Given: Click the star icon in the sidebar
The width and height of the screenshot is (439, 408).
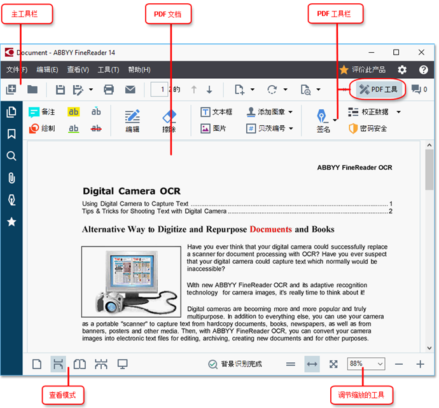Looking at the screenshot, I should click(11, 222).
